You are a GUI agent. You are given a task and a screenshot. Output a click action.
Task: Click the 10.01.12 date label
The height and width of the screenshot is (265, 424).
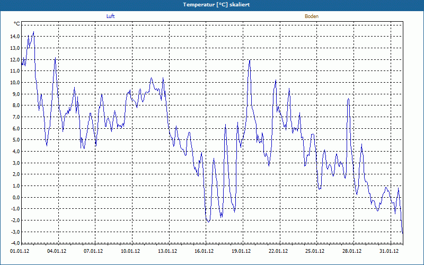(130, 251)
